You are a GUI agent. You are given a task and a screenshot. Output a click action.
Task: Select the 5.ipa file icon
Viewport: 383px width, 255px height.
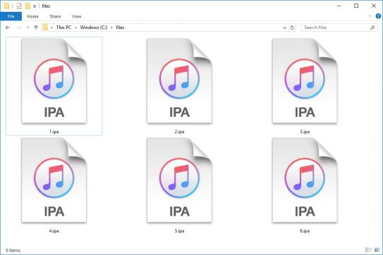click(x=179, y=180)
